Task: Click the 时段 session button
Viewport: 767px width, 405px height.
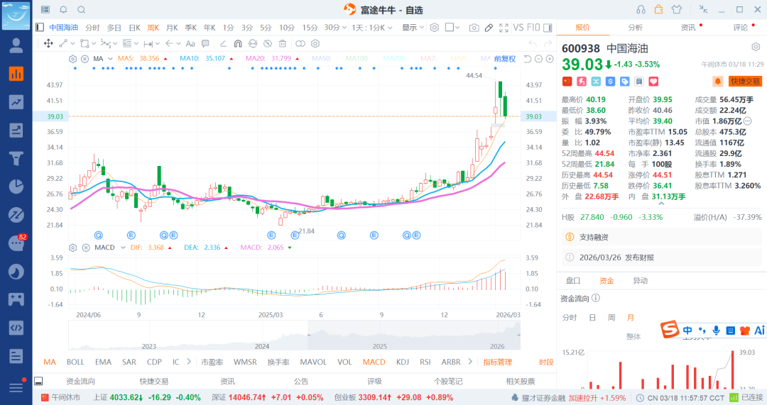Action: click(x=546, y=362)
